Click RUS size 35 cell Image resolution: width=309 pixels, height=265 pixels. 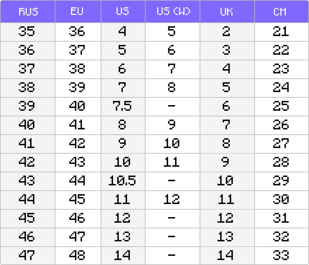(27, 32)
